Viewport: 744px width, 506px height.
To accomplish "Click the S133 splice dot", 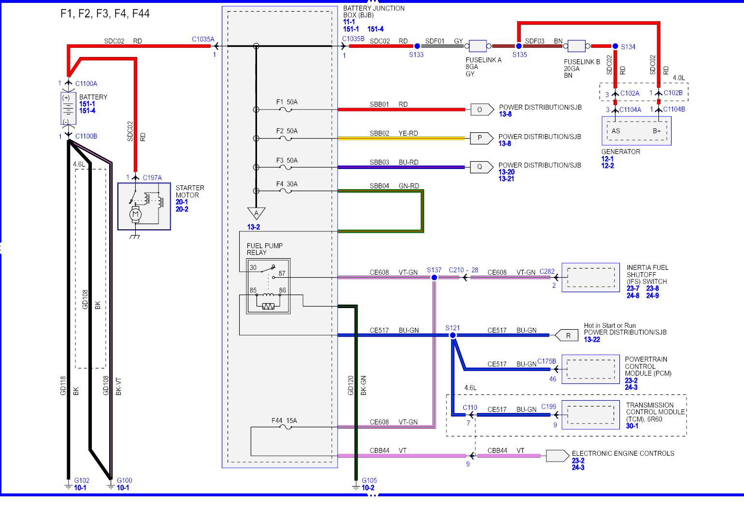I will tap(417, 46).
